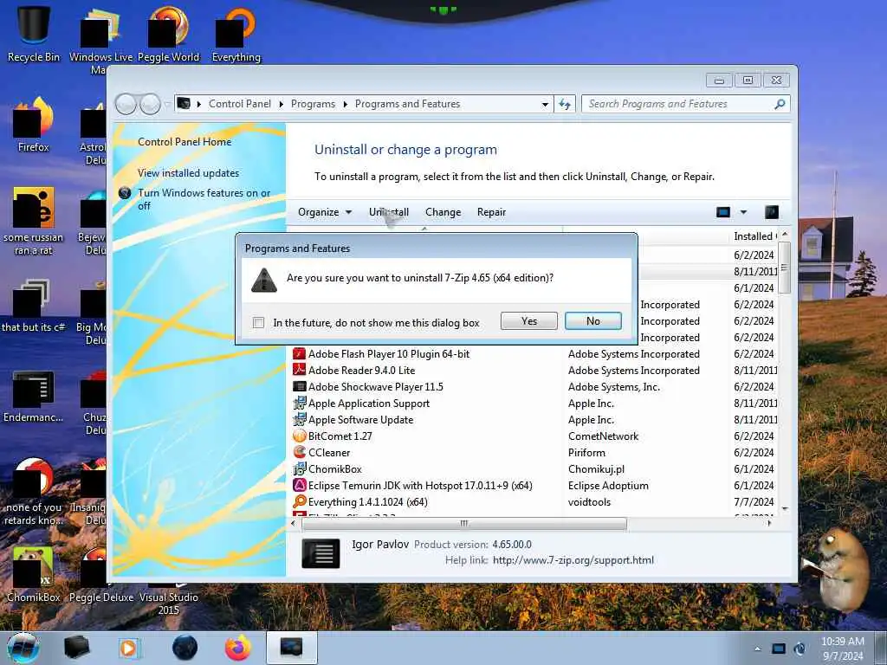The image size is (887, 665).
Task: Click the horizontal scrollbar thumb
Action: pyautogui.click(x=464, y=524)
